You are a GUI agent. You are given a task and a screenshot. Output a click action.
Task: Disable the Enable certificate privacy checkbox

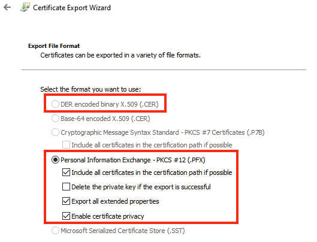(66, 216)
